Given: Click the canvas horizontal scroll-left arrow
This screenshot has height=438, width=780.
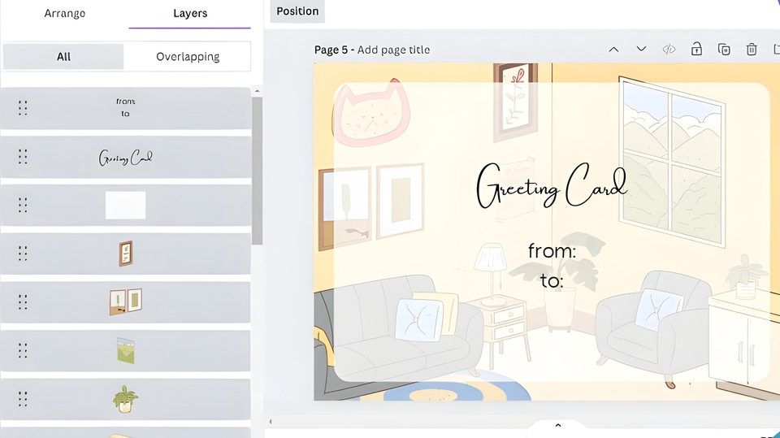Looking at the screenshot, I should coord(271,422).
